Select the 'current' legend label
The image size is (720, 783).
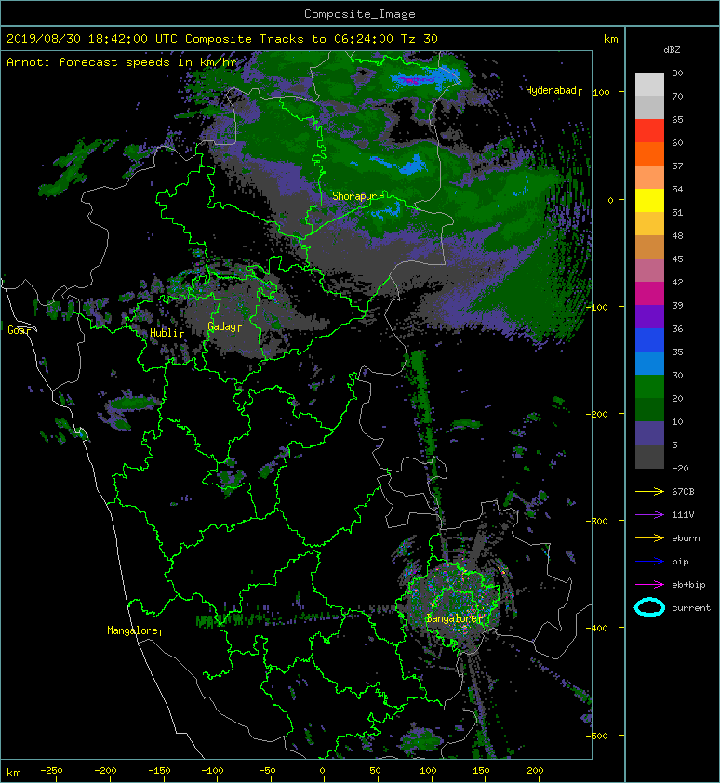click(691, 608)
